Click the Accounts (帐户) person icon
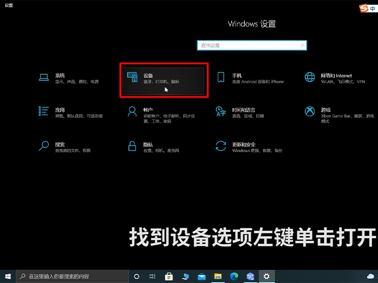This screenshot has height=283, width=378. pyautogui.click(x=132, y=112)
